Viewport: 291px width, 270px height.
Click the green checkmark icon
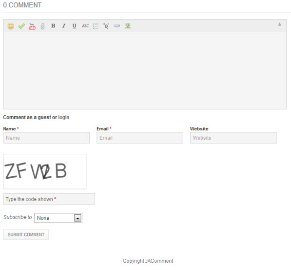point(21,26)
